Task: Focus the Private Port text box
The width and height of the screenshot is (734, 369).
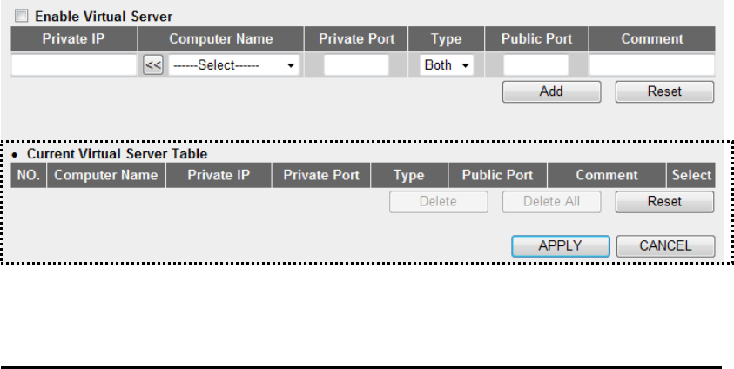Action: tap(356, 65)
